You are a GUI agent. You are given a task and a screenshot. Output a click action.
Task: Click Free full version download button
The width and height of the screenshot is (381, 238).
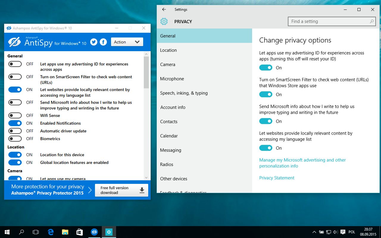point(121,190)
